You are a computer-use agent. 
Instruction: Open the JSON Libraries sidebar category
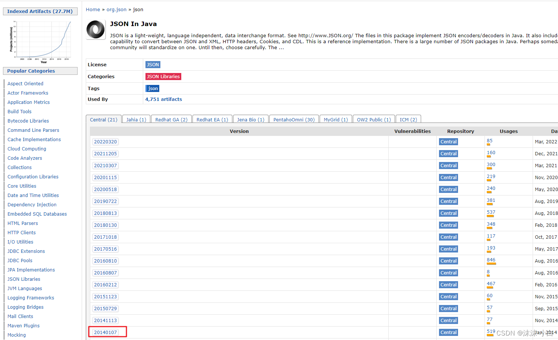click(x=24, y=279)
